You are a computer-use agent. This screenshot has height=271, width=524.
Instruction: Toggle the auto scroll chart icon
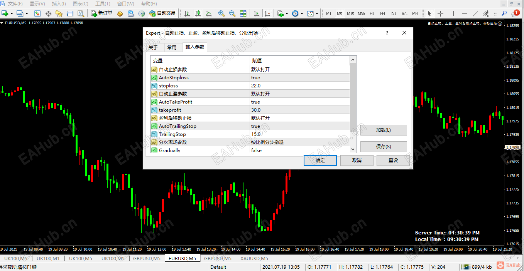(257, 13)
